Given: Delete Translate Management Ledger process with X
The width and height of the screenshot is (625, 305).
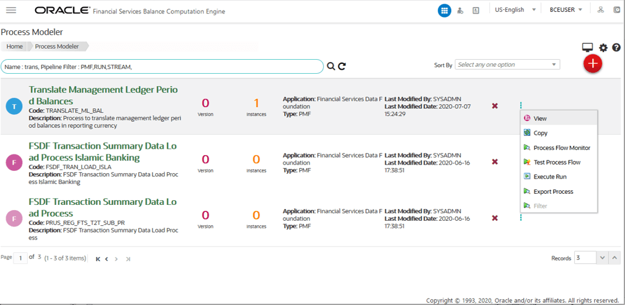Looking at the screenshot, I should point(494,105).
